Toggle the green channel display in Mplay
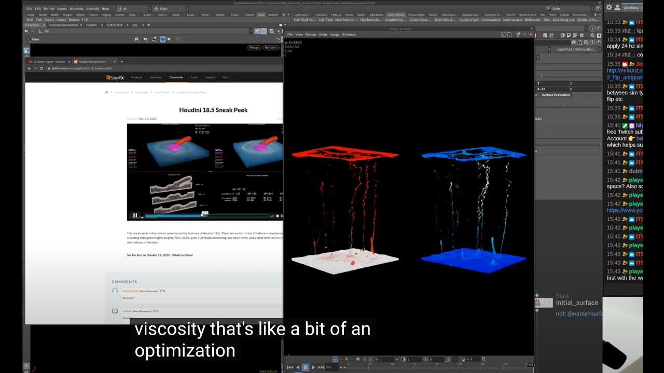Screen dimensions: 664x373 pyautogui.click(x=347, y=359)
